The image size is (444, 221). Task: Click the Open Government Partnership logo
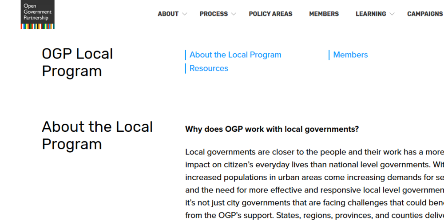[37, 12]
